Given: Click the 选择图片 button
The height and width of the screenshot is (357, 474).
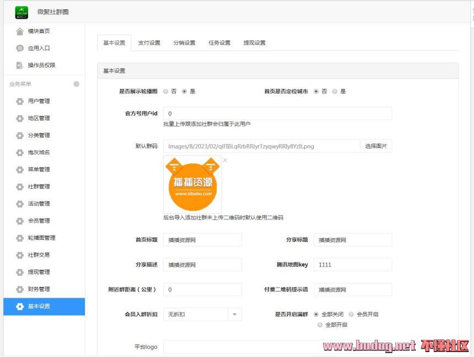Looking at the screenshot, I should click(x=376, y=146).
